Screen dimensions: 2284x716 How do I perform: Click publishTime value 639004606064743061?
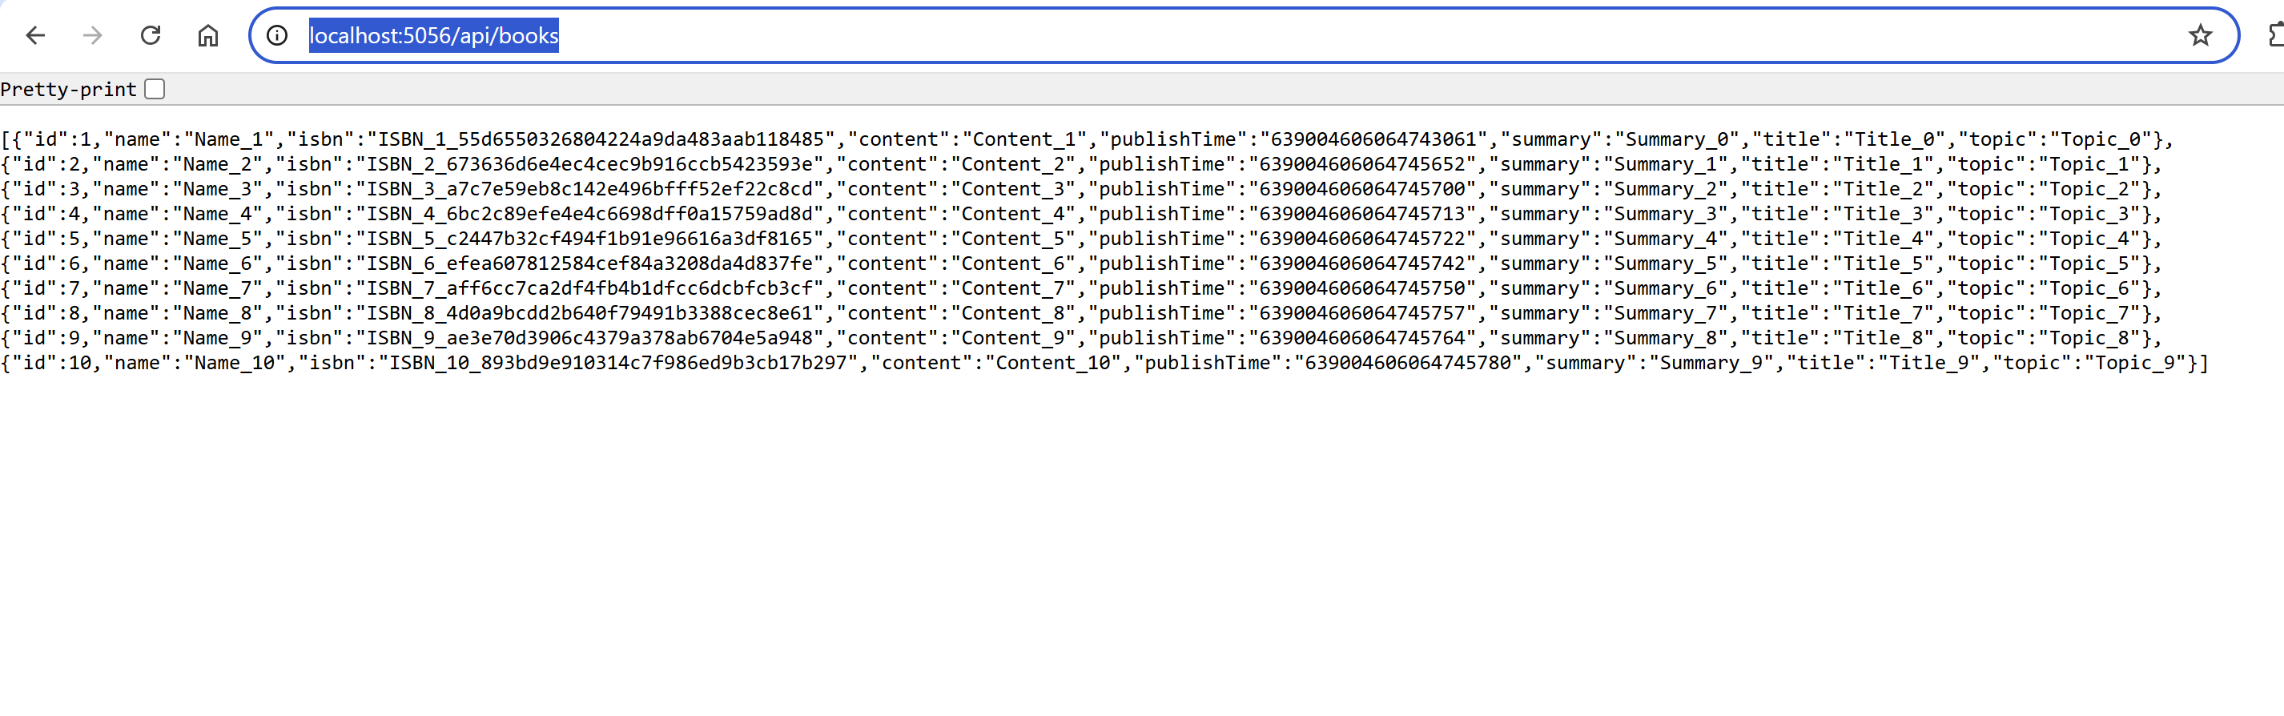[1373, 139]
